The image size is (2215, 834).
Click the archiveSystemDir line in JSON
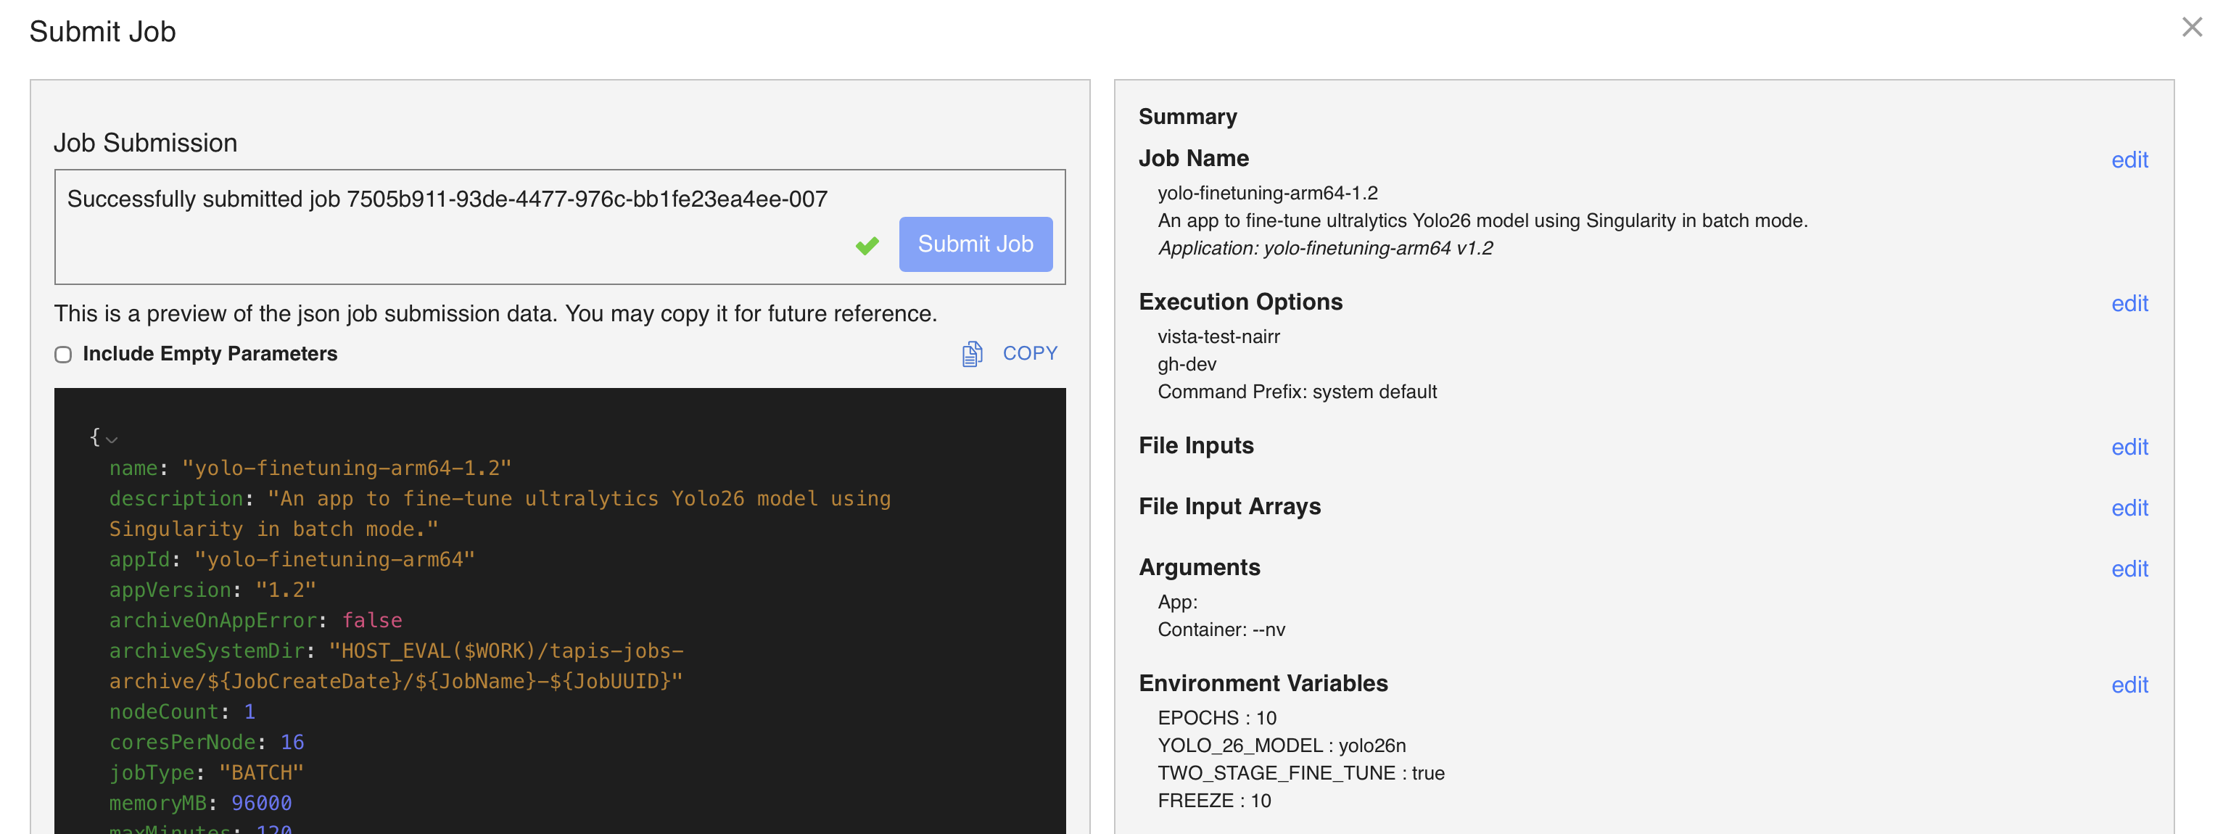[397, 666]
